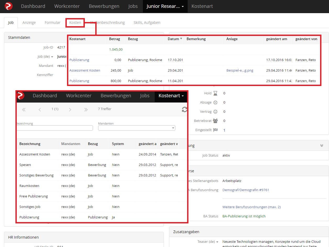Select Bewerbungen in the Kostenart inset nav
Image resolution: width=329 pixels, height=247 pixels.
[116, 96]
